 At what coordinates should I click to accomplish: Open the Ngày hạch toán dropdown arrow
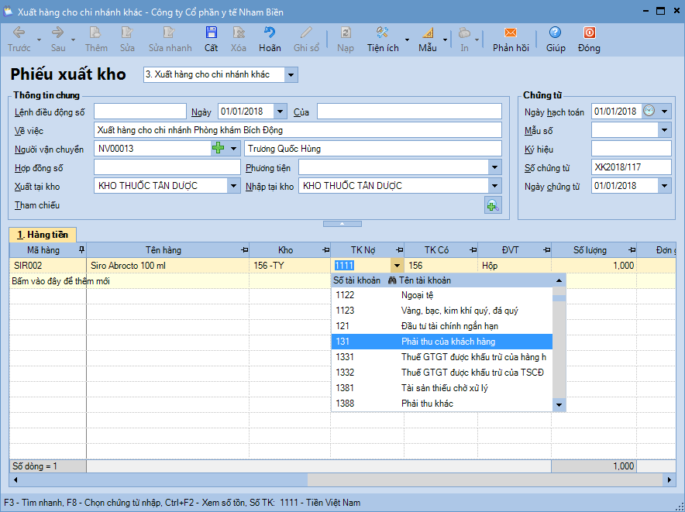(x=665, y=112)
